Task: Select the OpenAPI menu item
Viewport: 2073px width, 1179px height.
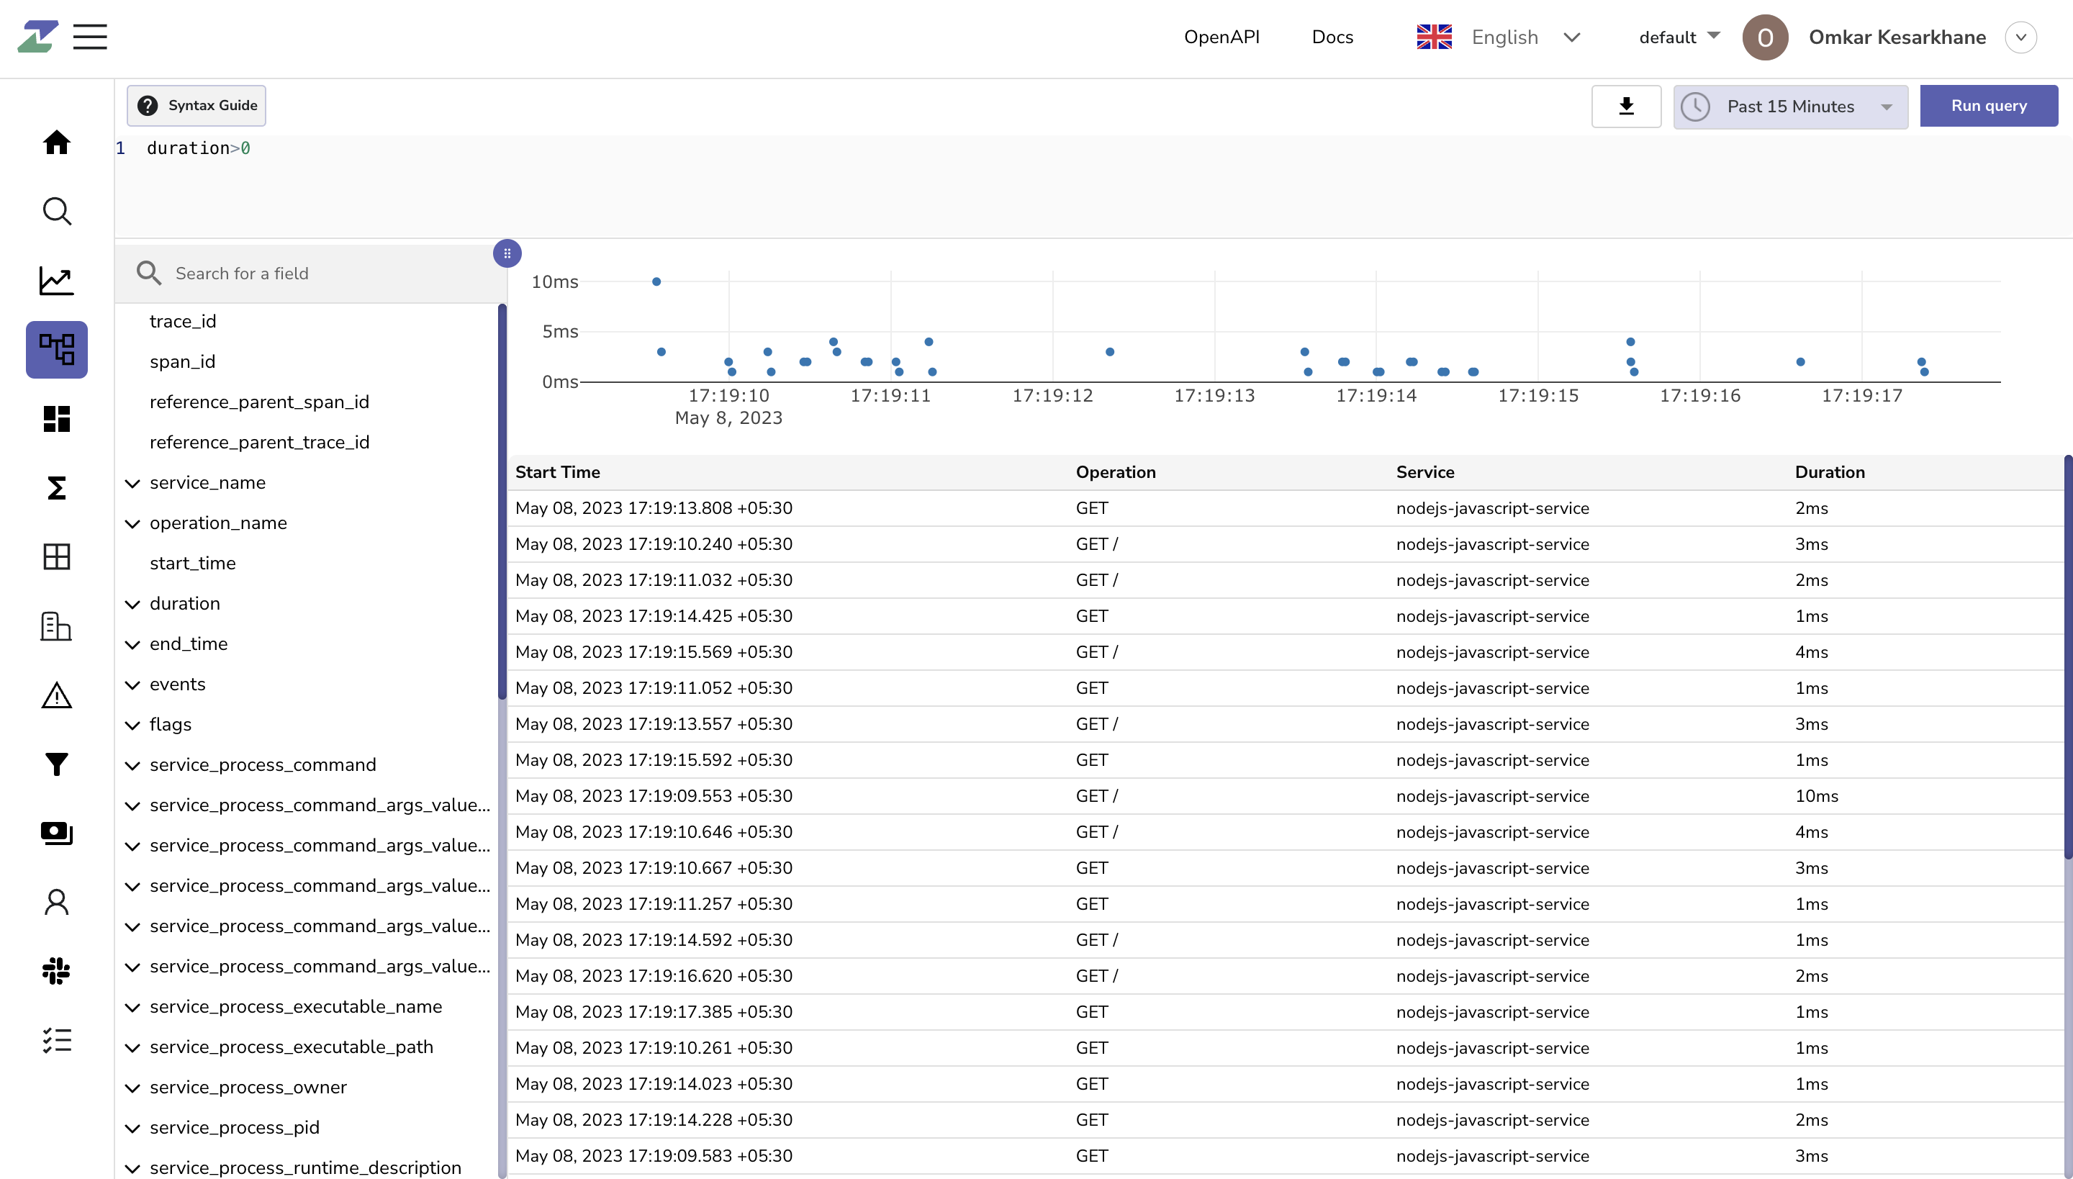Action: coord(1223,37)
